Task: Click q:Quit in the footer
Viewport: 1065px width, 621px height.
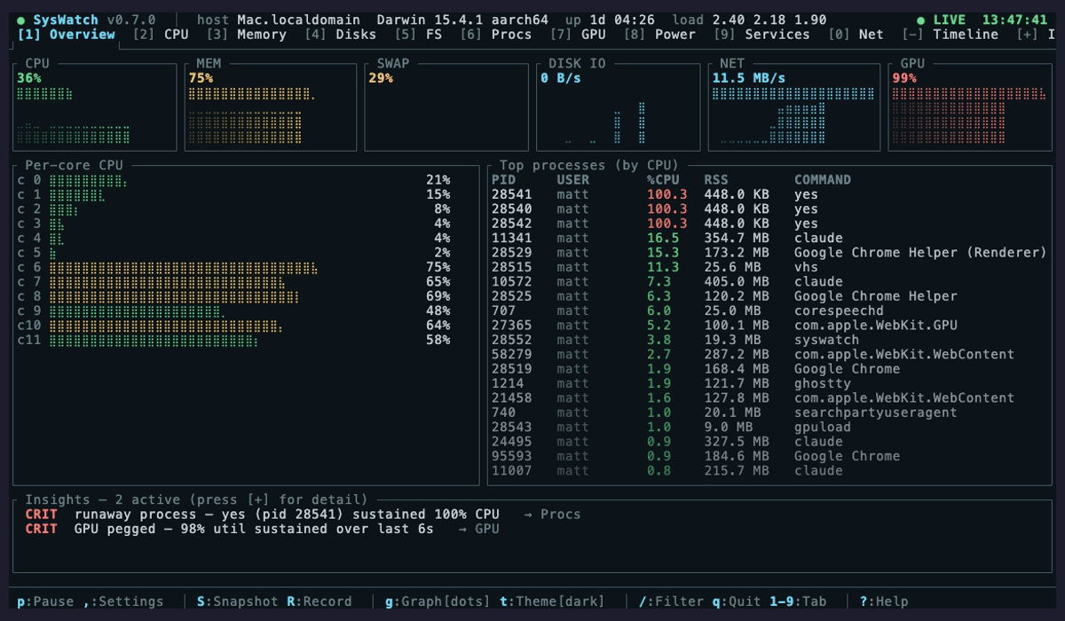Action: (737, 601)
